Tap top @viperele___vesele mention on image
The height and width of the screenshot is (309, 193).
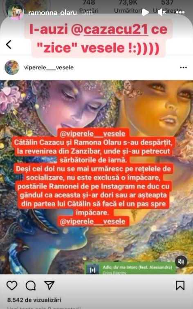click(93, 134)
